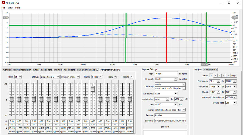The image size is (243, 135).
Task: Open the Measurement tab
Action: (x=210, y=70)
